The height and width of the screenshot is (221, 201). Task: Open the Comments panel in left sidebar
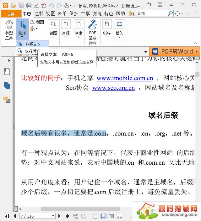click(x=7, y=100)
